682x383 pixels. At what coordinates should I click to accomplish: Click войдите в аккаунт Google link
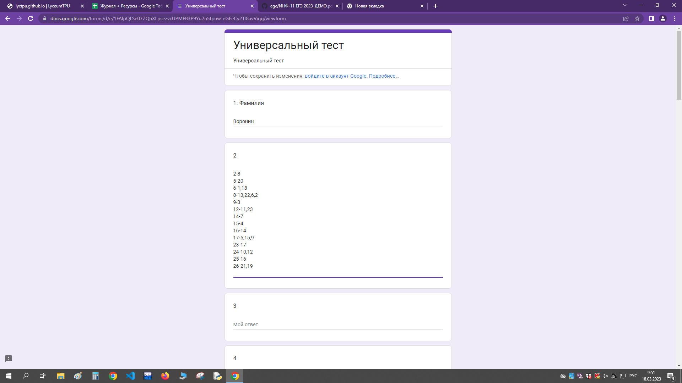pyautogui.click(x=335, y=76)
